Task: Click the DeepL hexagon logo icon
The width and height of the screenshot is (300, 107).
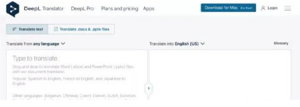Action: click(13, 9)
